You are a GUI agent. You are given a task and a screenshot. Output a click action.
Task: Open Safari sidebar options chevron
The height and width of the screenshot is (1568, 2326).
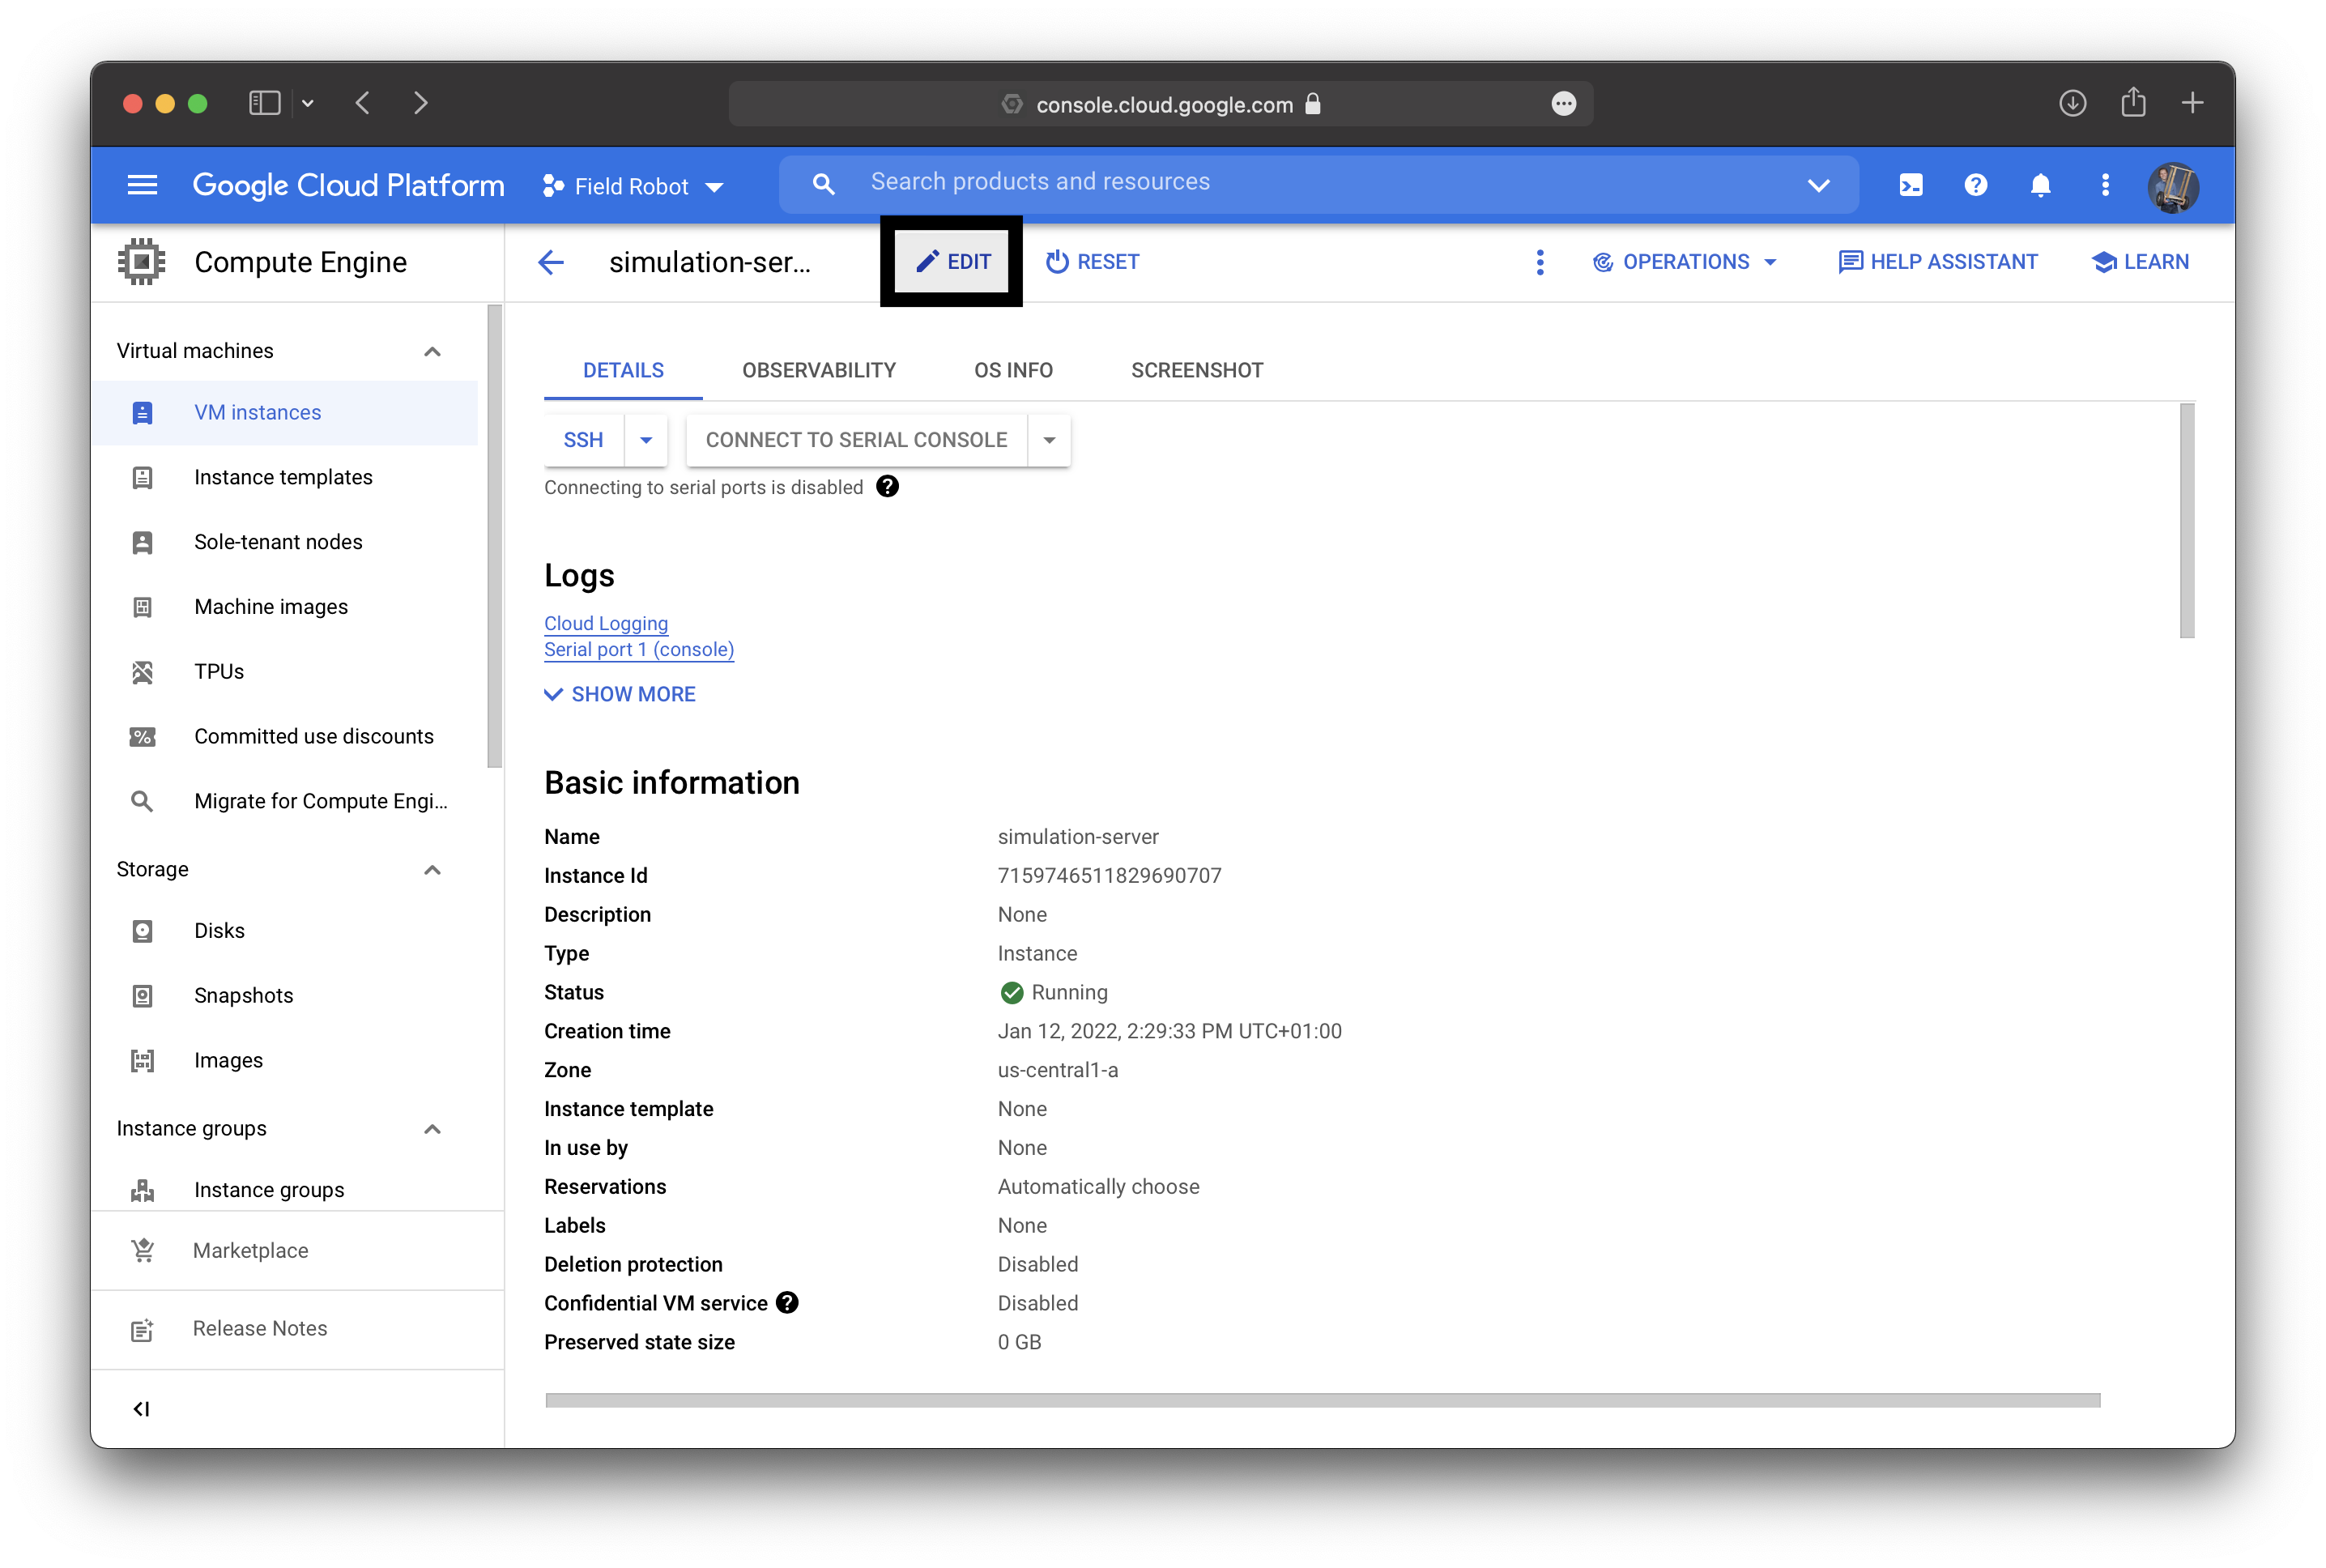(308, 103)
